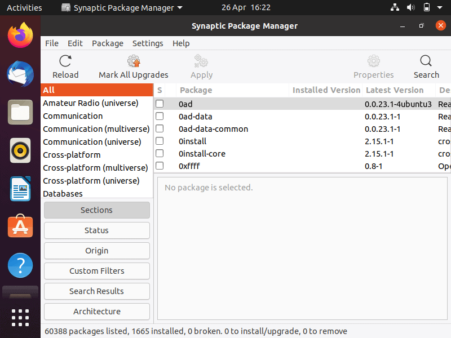This screenshot has height=338, width=451.
Task: Sort by Latest Version column header
Action: pyautogui.click(x=399, y=90)
